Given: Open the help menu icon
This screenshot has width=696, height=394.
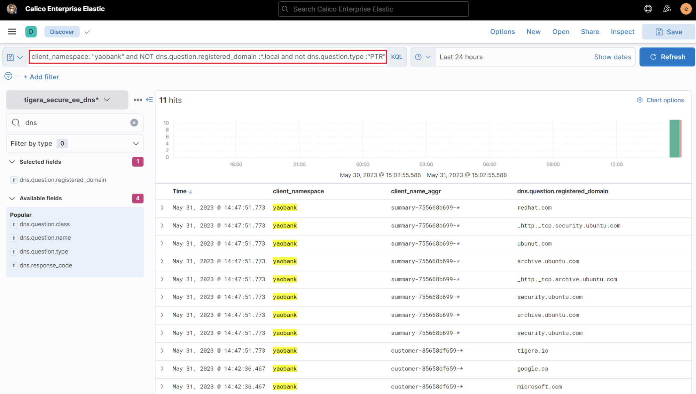Looking at the screenshot, I should (648, 9).
